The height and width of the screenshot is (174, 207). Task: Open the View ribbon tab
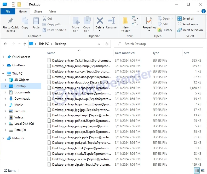click(53, 11)
